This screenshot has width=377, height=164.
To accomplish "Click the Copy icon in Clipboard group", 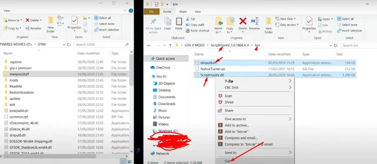I will (168, 23).
